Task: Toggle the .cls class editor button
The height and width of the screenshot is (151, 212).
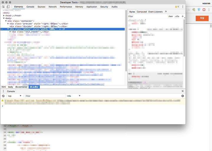Action: 177,17
